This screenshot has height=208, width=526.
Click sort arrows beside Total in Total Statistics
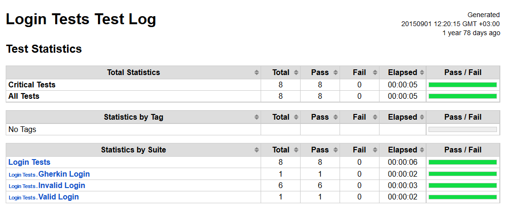pyautogui.click(x=296, y=72)
